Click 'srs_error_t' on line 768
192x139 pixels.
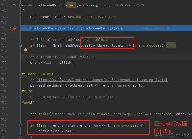pyautogui.click(x=42, y=17)
